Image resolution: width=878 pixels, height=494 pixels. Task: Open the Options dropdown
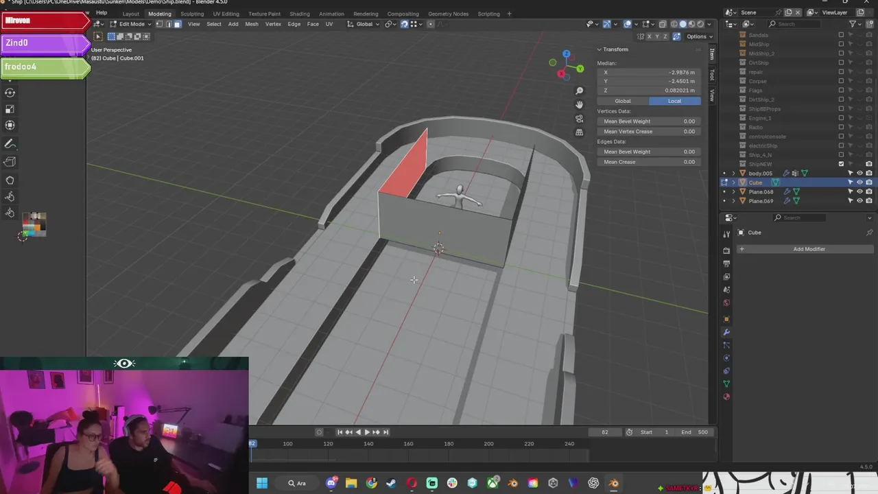pos(699,36)
